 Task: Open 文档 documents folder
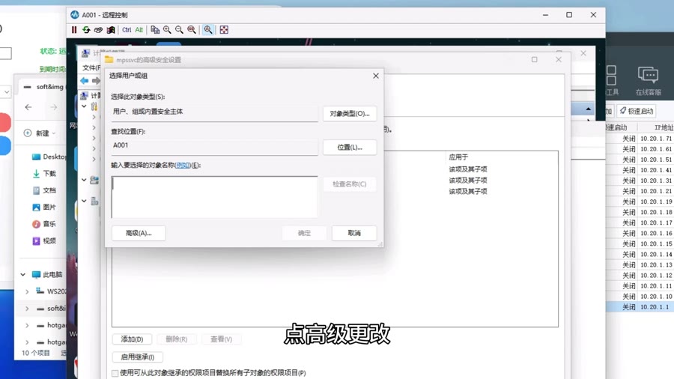(44, 190)
